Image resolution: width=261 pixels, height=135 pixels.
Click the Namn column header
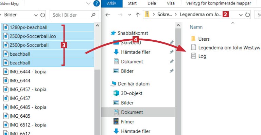click(x=196, y=27)
